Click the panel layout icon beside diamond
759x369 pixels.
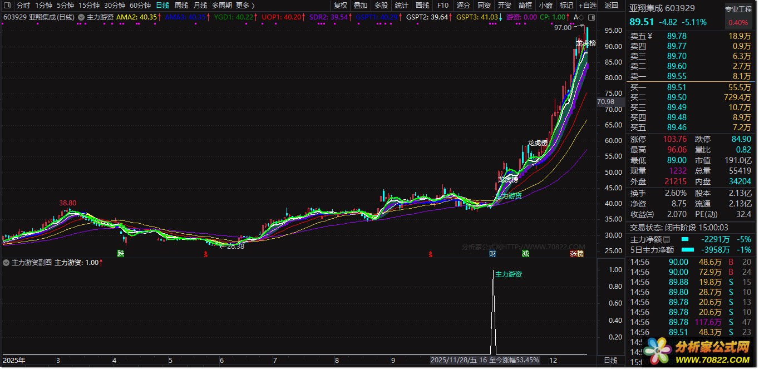pos(591,17)
